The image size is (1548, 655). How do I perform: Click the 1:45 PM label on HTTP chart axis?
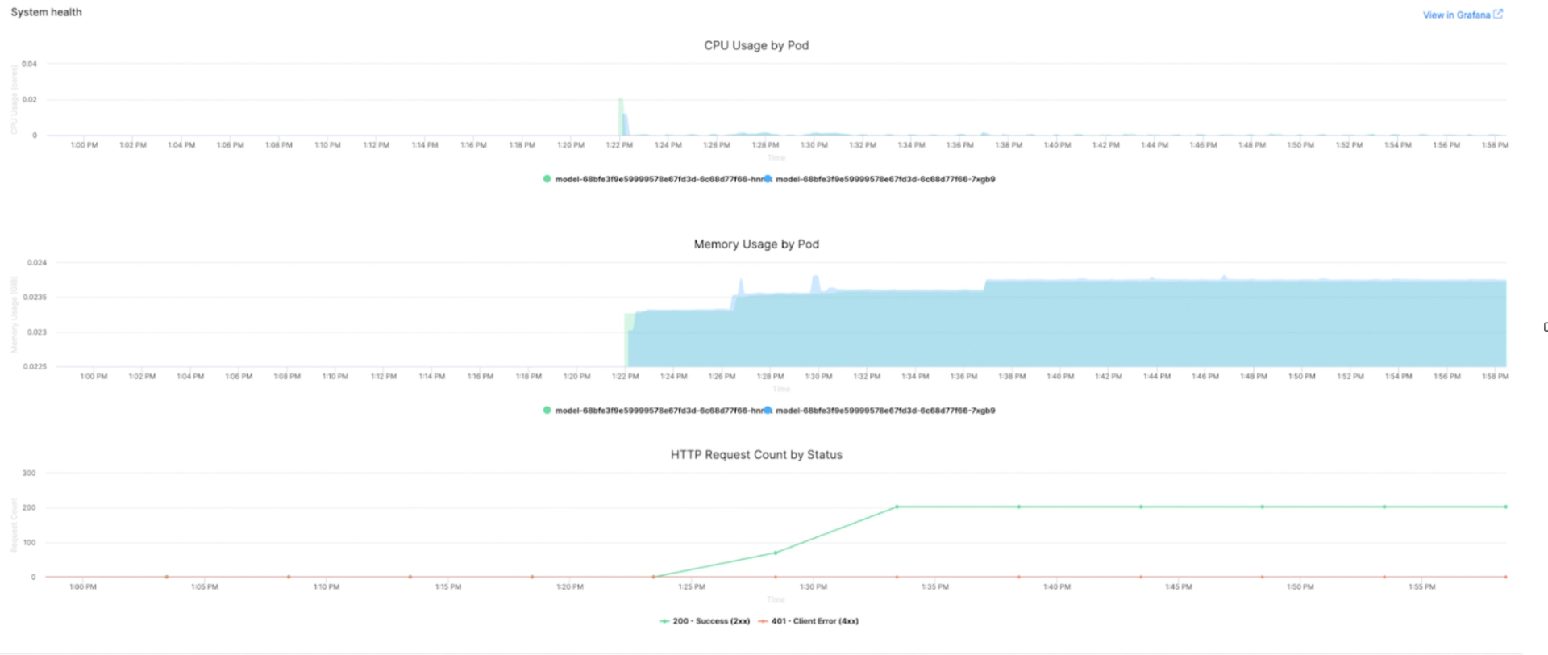pos(1179,587)
